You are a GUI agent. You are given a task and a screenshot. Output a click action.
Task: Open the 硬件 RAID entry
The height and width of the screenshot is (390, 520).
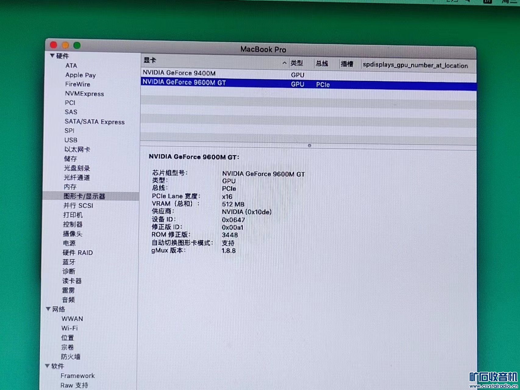77,253
